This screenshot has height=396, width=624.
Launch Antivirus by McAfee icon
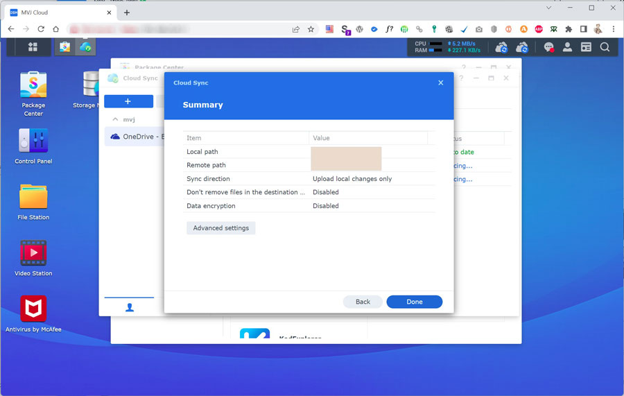[x=33, y=309]
